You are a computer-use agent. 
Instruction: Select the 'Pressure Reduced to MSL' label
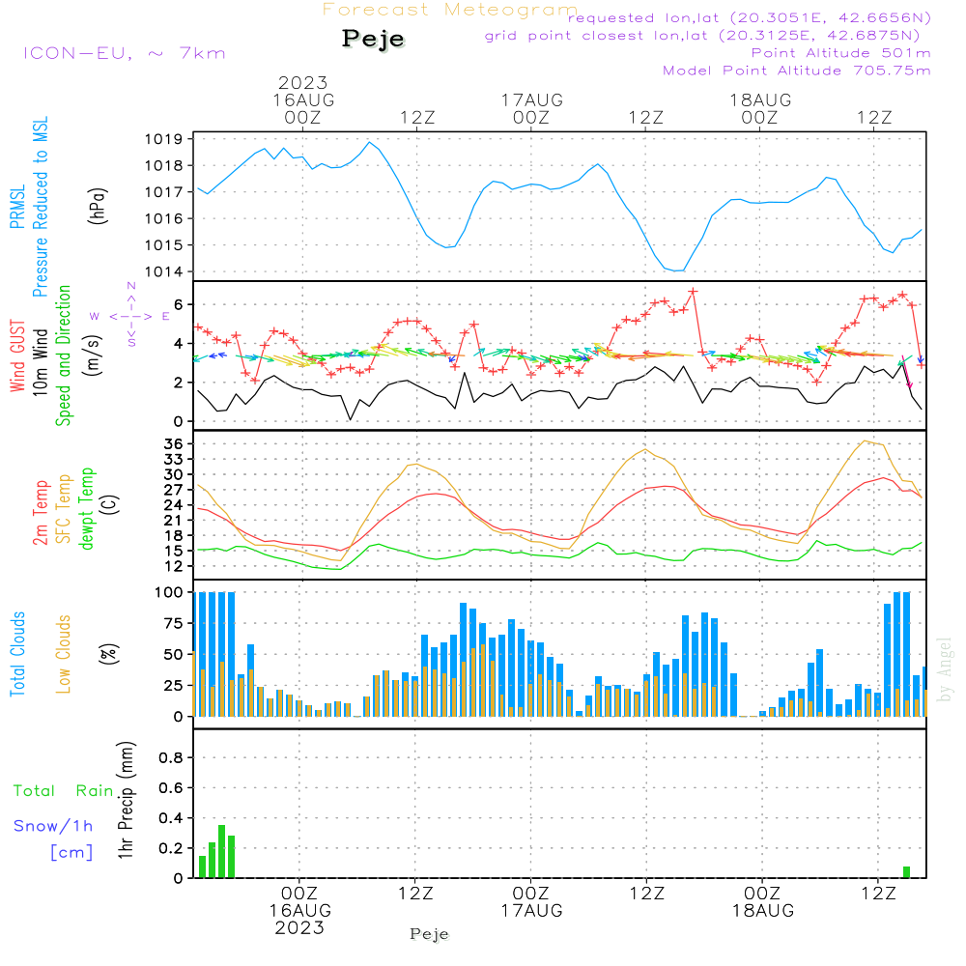click(40, 207)
